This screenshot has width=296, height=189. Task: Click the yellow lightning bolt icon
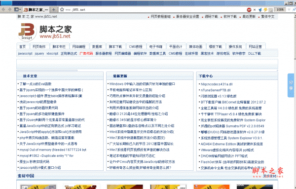coord(265,10)
